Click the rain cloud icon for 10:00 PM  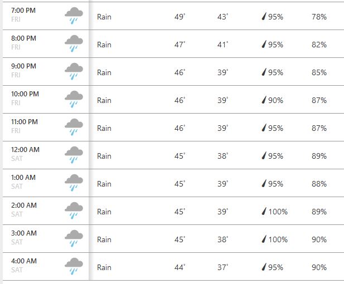pos(74,100)
